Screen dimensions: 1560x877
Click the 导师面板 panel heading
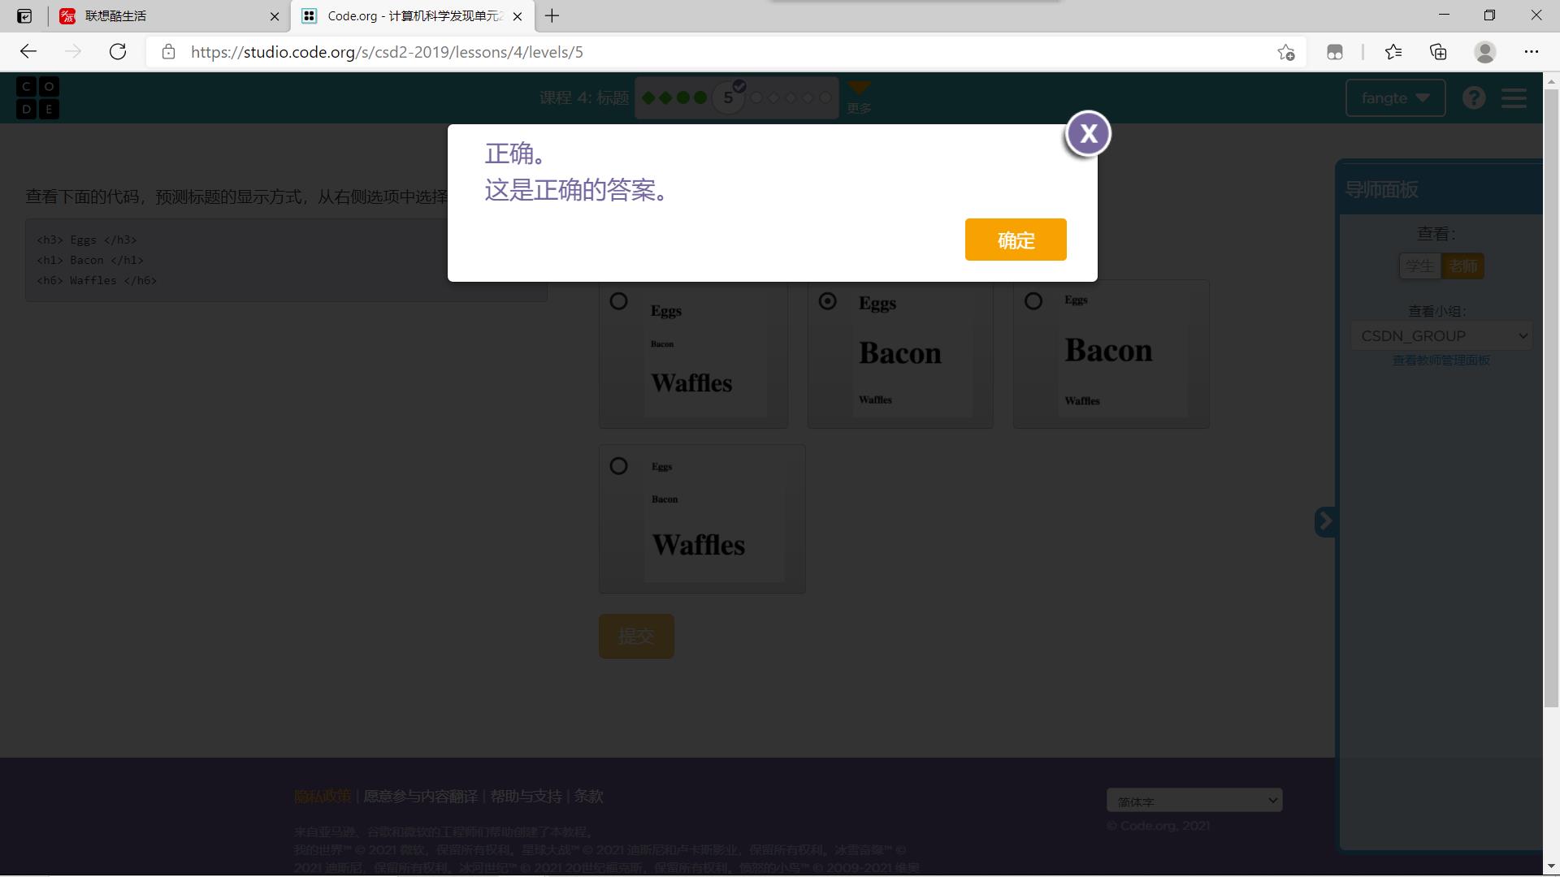(x=1382, y=190)
